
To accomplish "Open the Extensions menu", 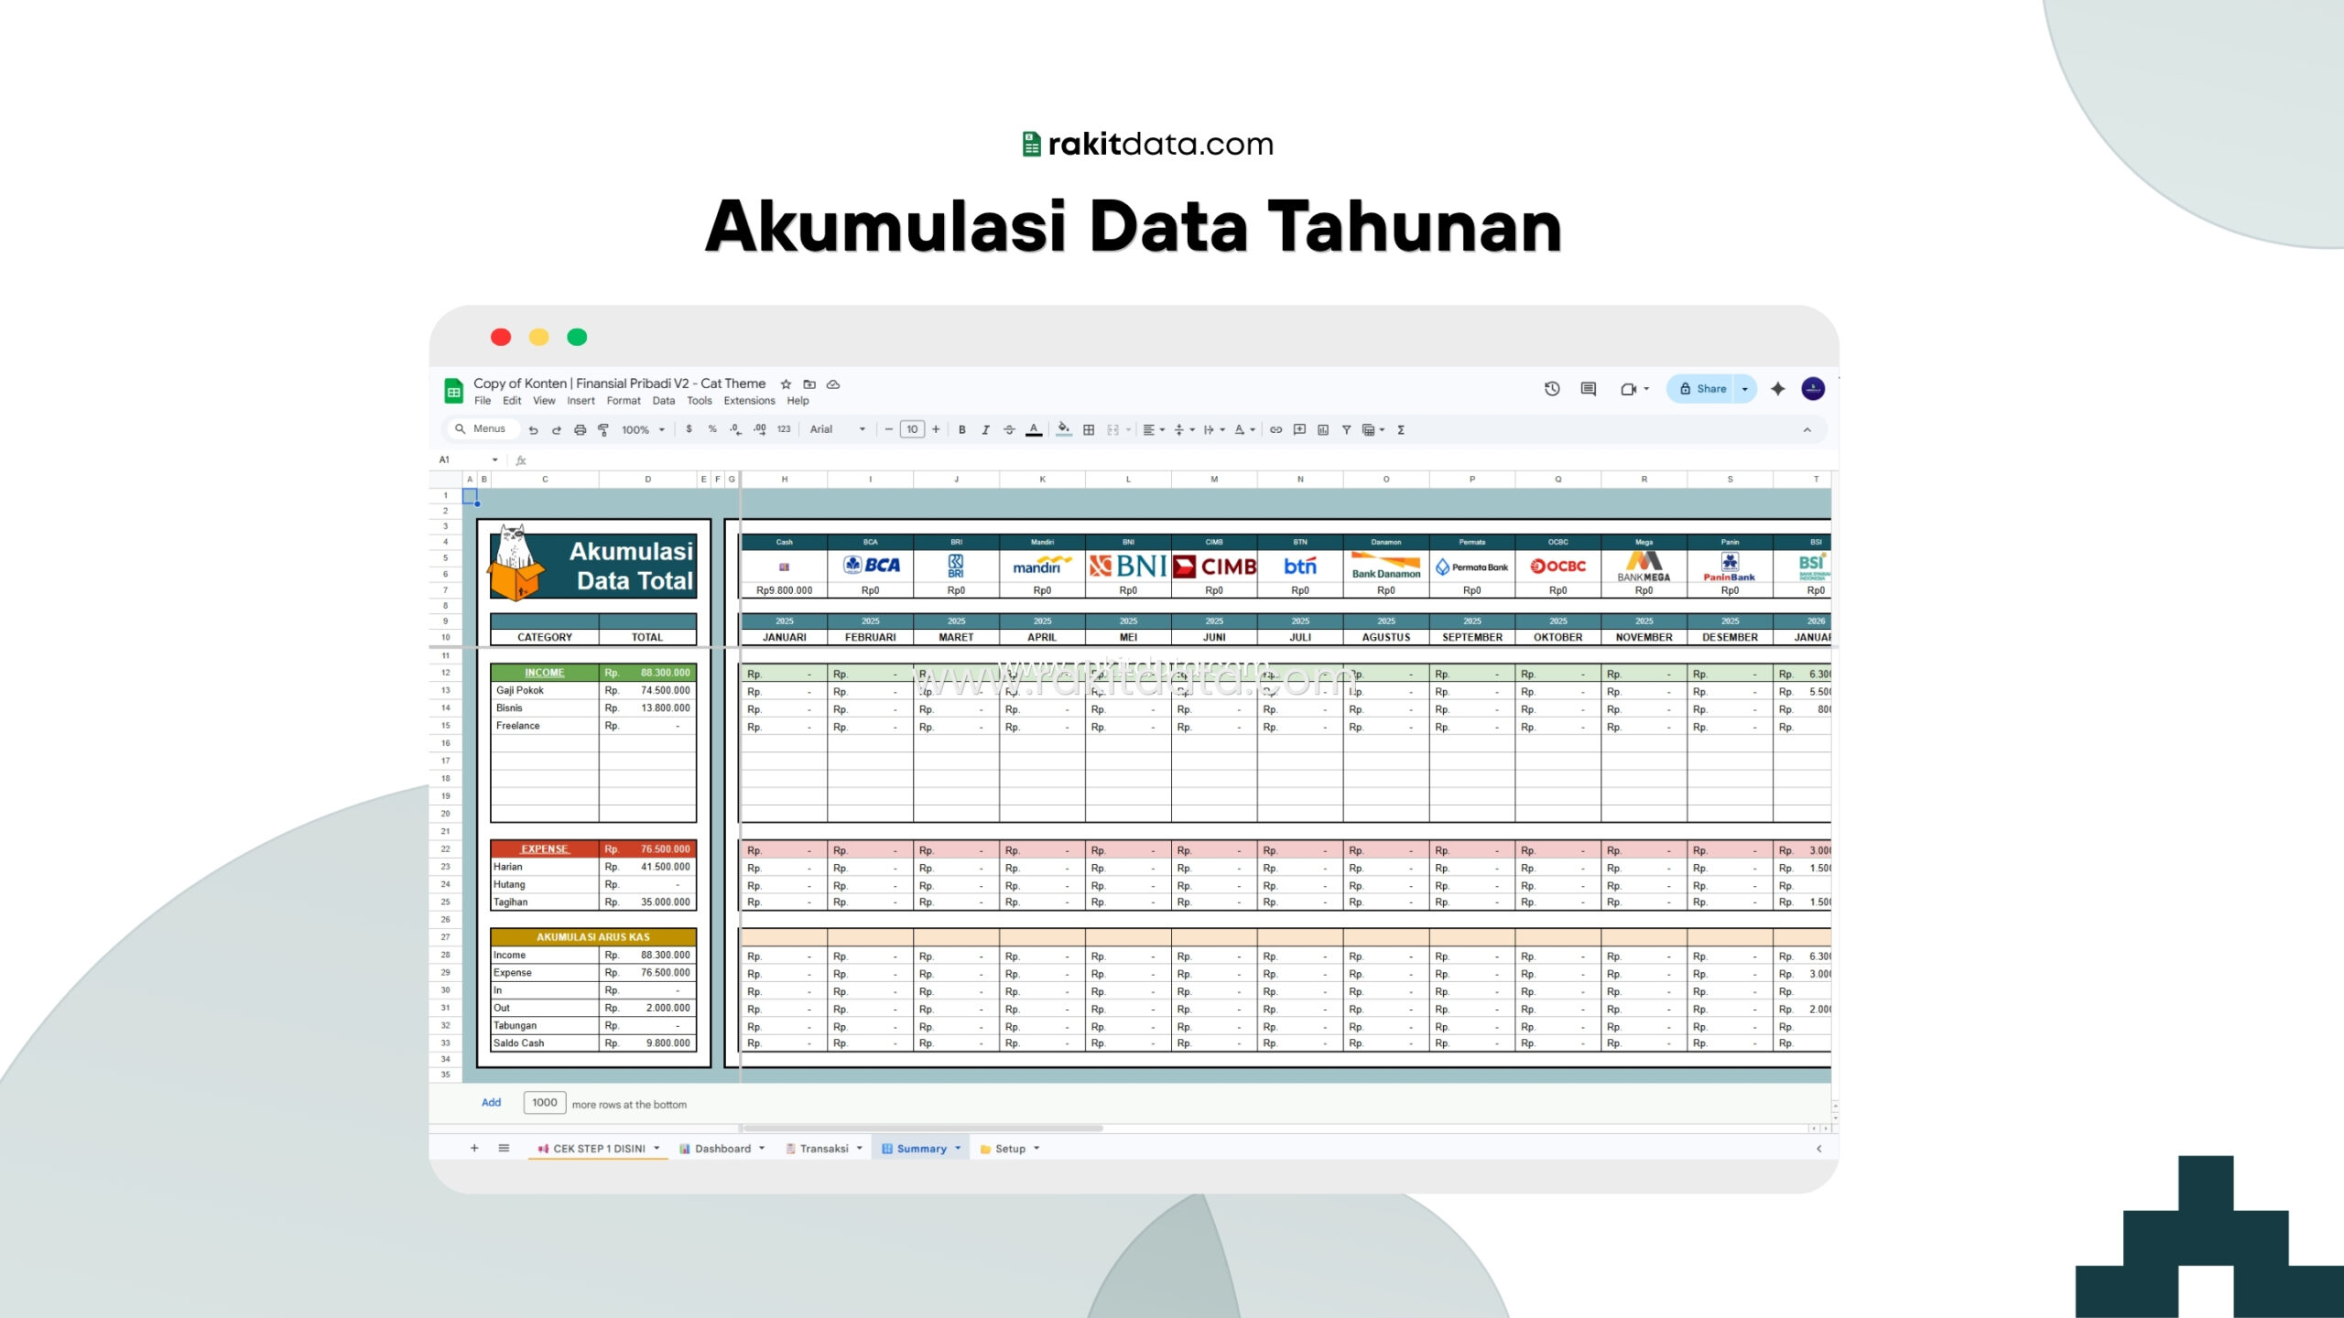I will [x=749, y=401].
